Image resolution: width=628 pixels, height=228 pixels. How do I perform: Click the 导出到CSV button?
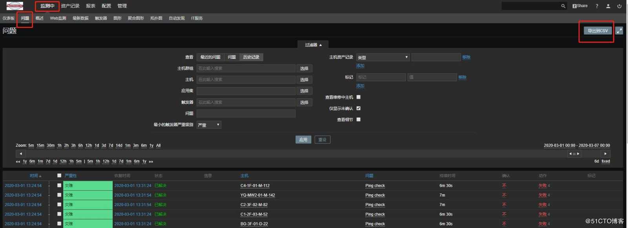click(597, 31)
